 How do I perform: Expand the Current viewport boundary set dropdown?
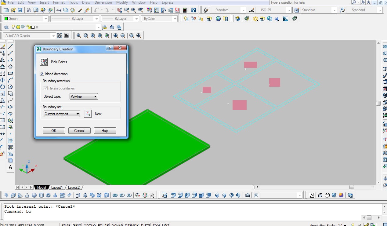tap(62, 114)
